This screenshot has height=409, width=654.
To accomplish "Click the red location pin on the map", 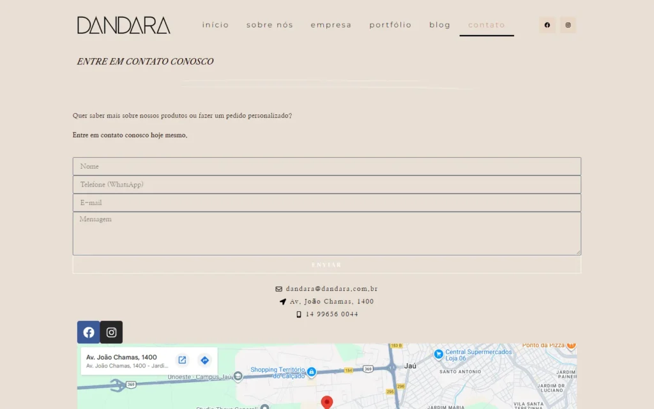I will click(327, 402).
